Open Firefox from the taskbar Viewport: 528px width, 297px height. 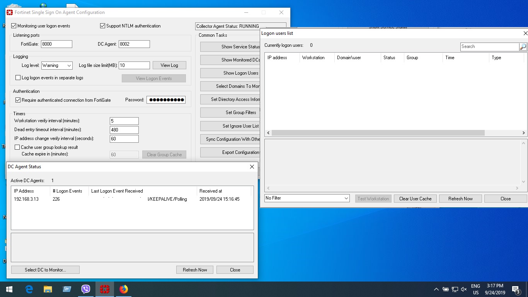pyautogui.click(x=124, y=289)
